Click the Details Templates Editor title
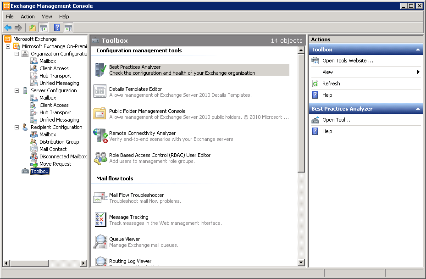This screenshot has height=279, width=426. (135, 89)
